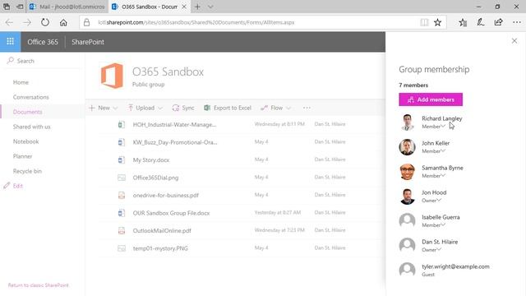Click Samantha Byrne's profile photo
The image size is (526, 296).
(408, 172)
